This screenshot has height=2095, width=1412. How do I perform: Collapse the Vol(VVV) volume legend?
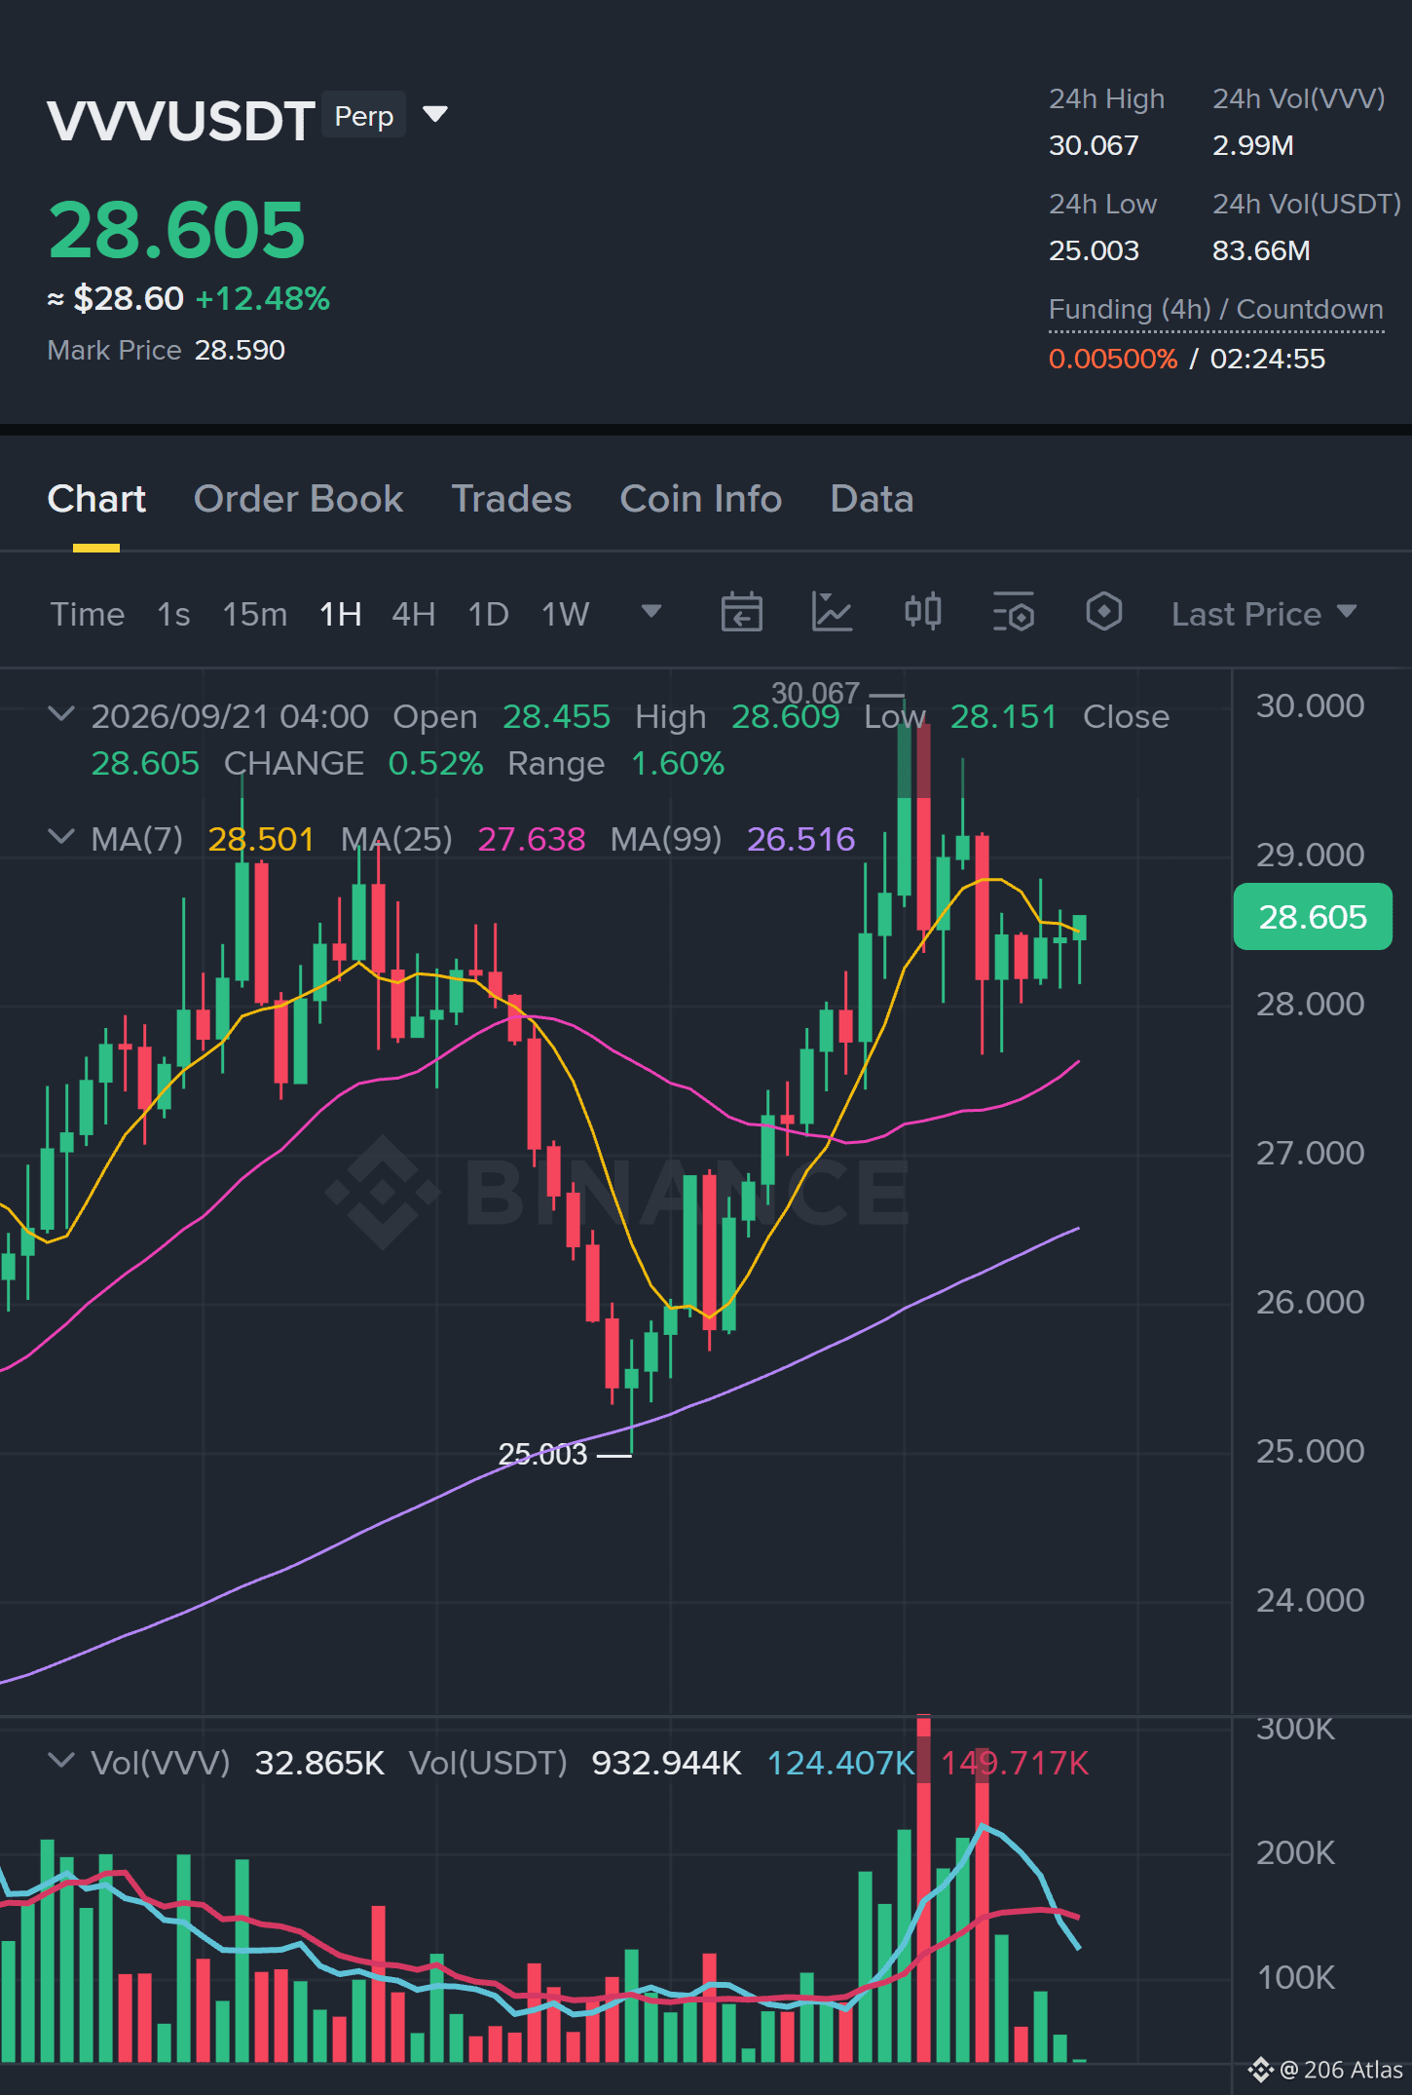pyautogui.click(x=61, y=1761)
